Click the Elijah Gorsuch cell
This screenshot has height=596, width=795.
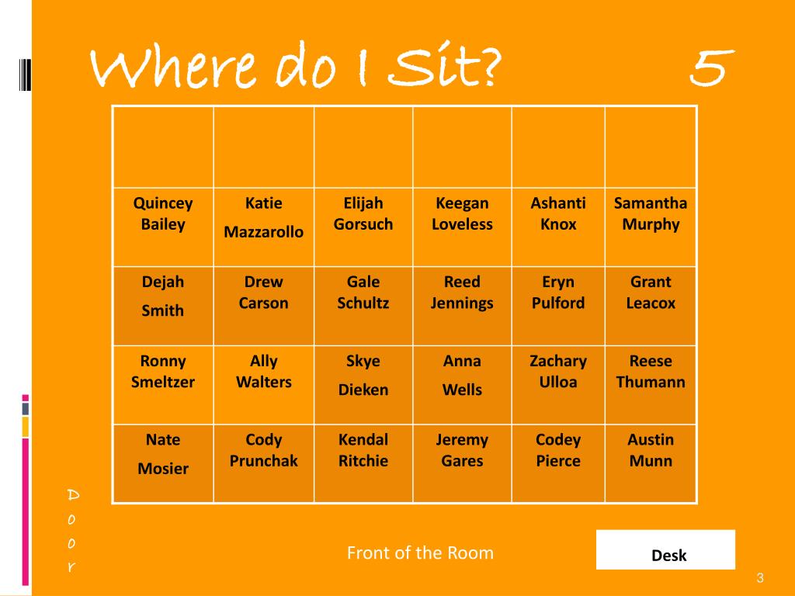(363, 227)
